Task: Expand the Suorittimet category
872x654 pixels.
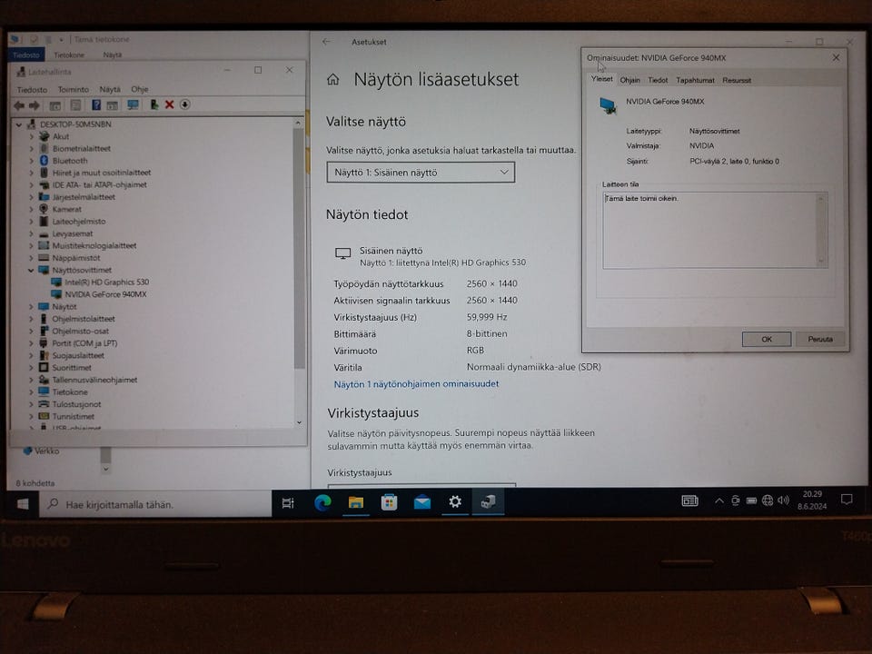Action: tap(31, 368)
